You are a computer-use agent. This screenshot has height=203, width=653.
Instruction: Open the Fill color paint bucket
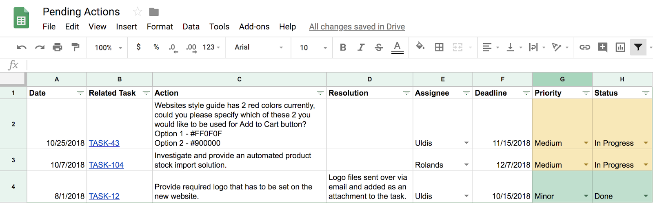tap(420, 46)
